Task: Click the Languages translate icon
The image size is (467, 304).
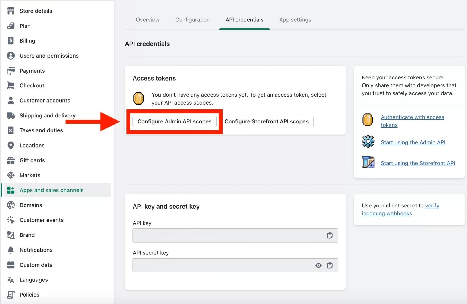Action: [x=11, y=280]
